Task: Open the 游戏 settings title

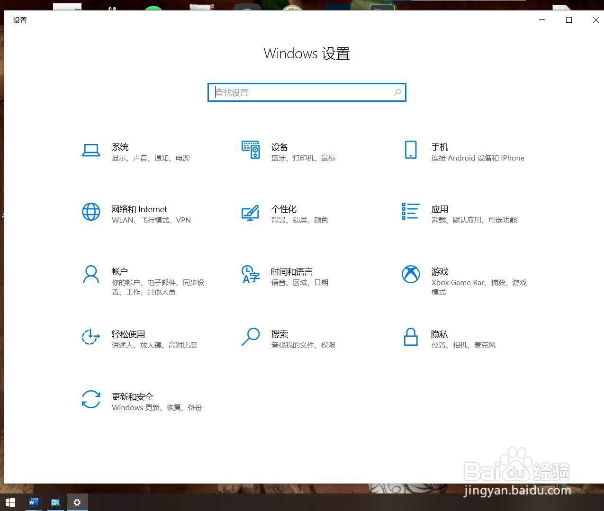Action: click(440, 272)
